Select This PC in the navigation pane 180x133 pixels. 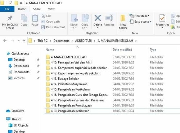click(14, 119)
